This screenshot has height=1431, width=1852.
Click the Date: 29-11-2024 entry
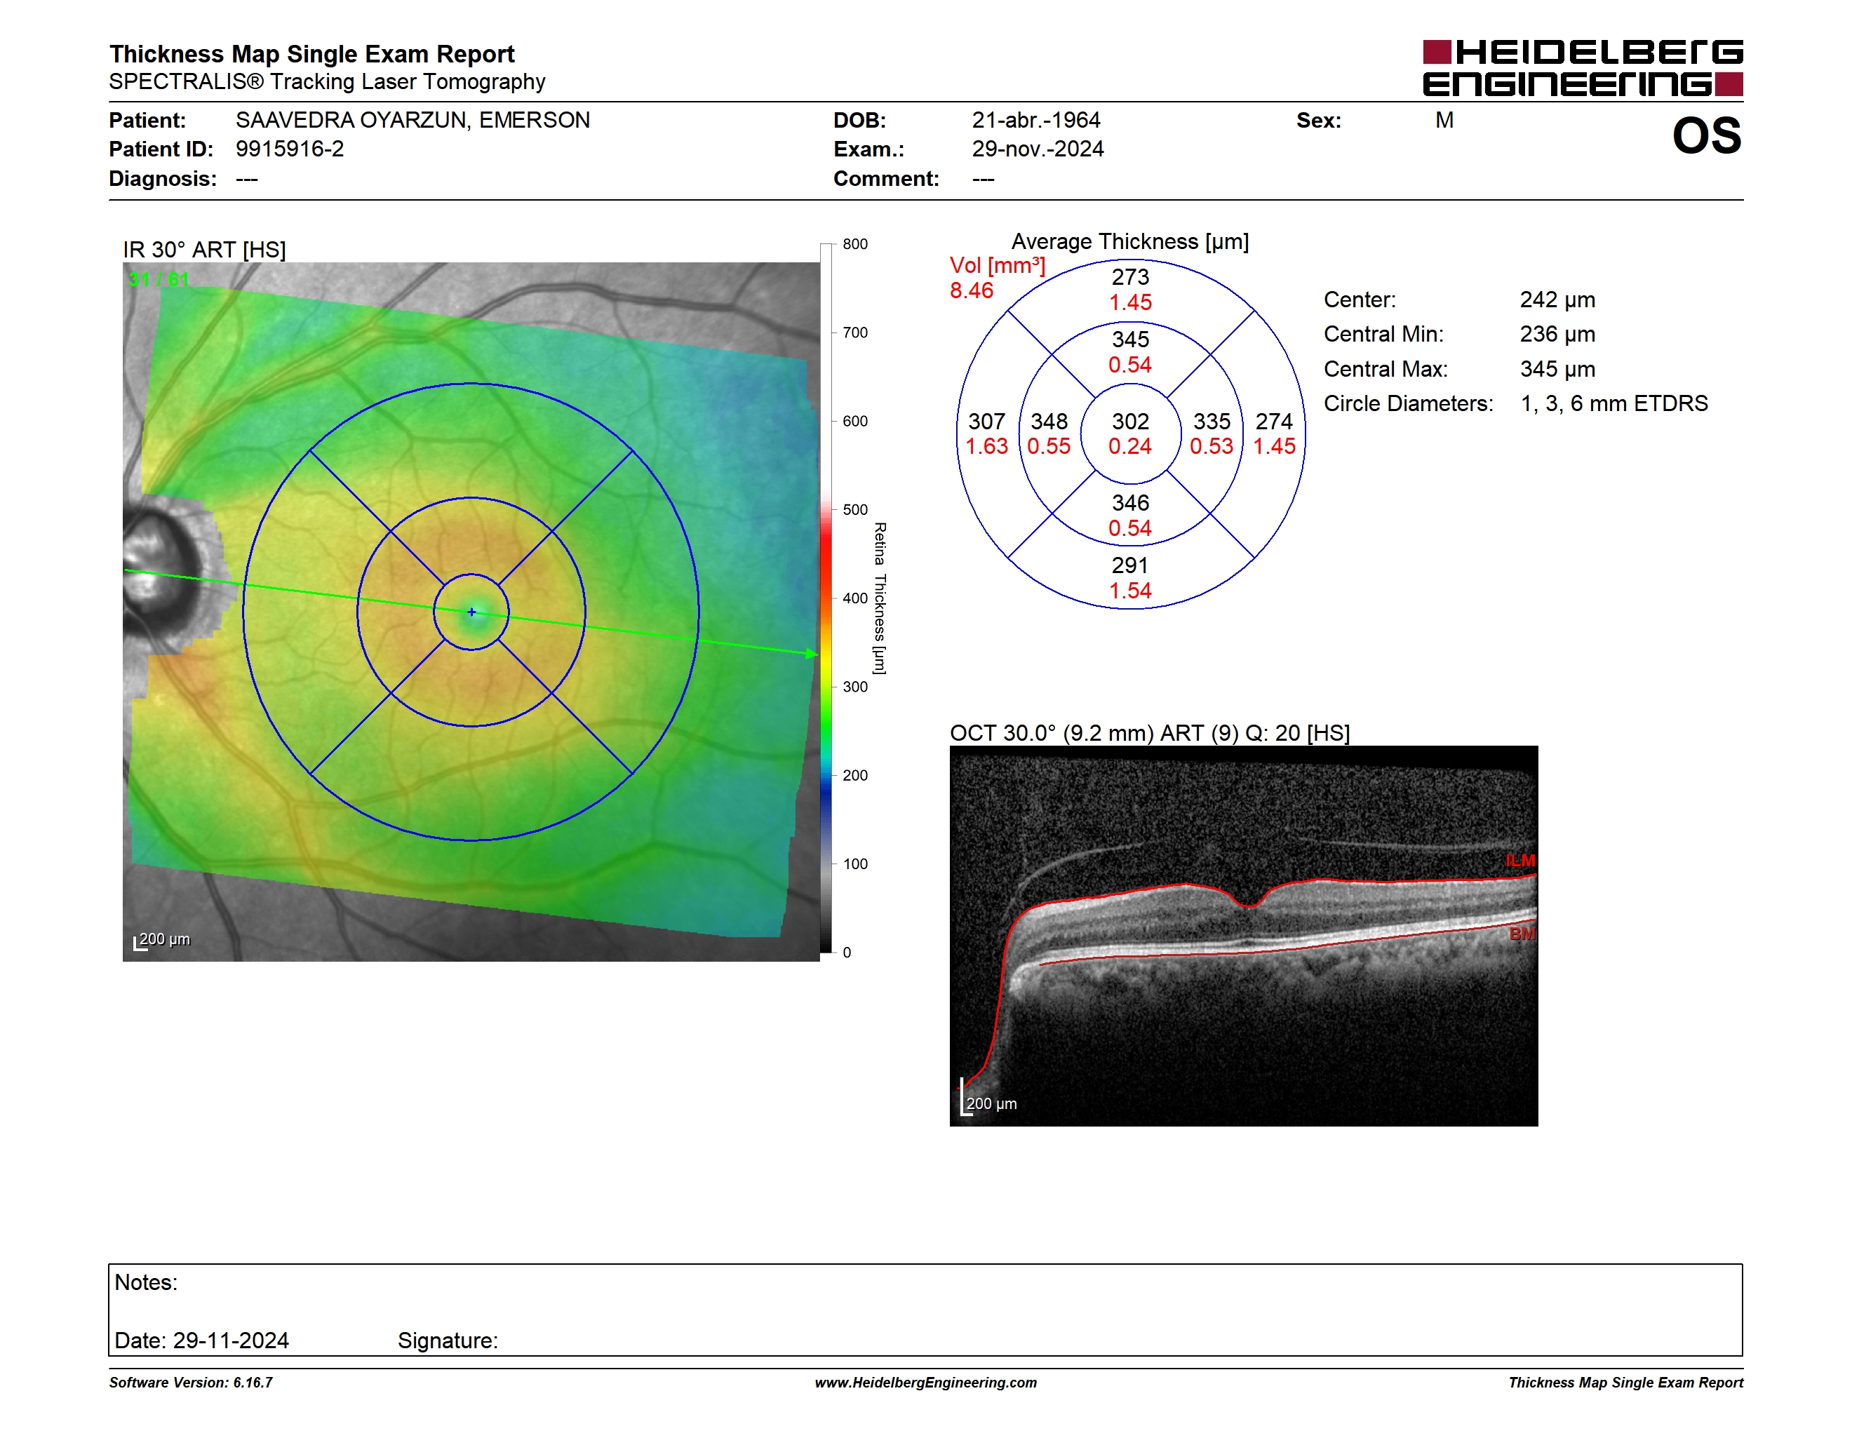pyautogui.click(x=202, y=1341)
